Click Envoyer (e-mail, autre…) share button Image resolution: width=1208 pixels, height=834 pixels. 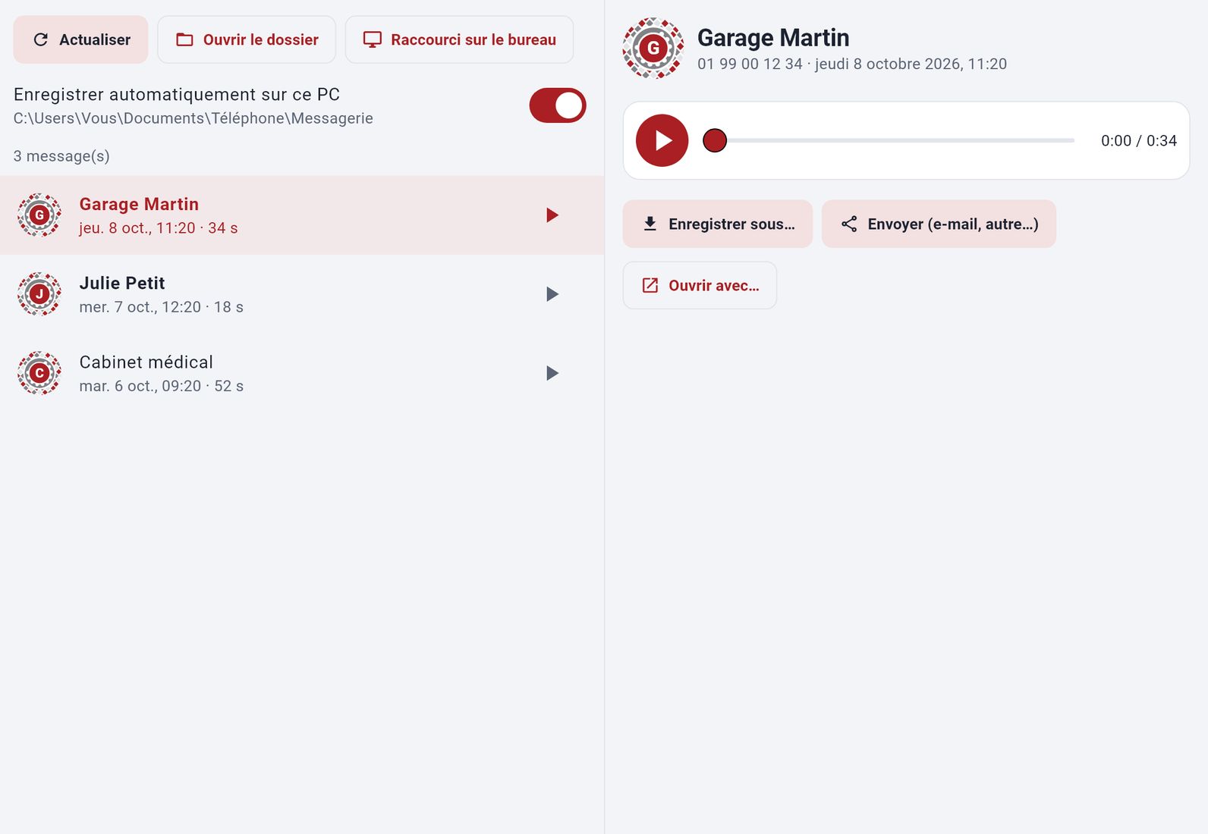939,224
